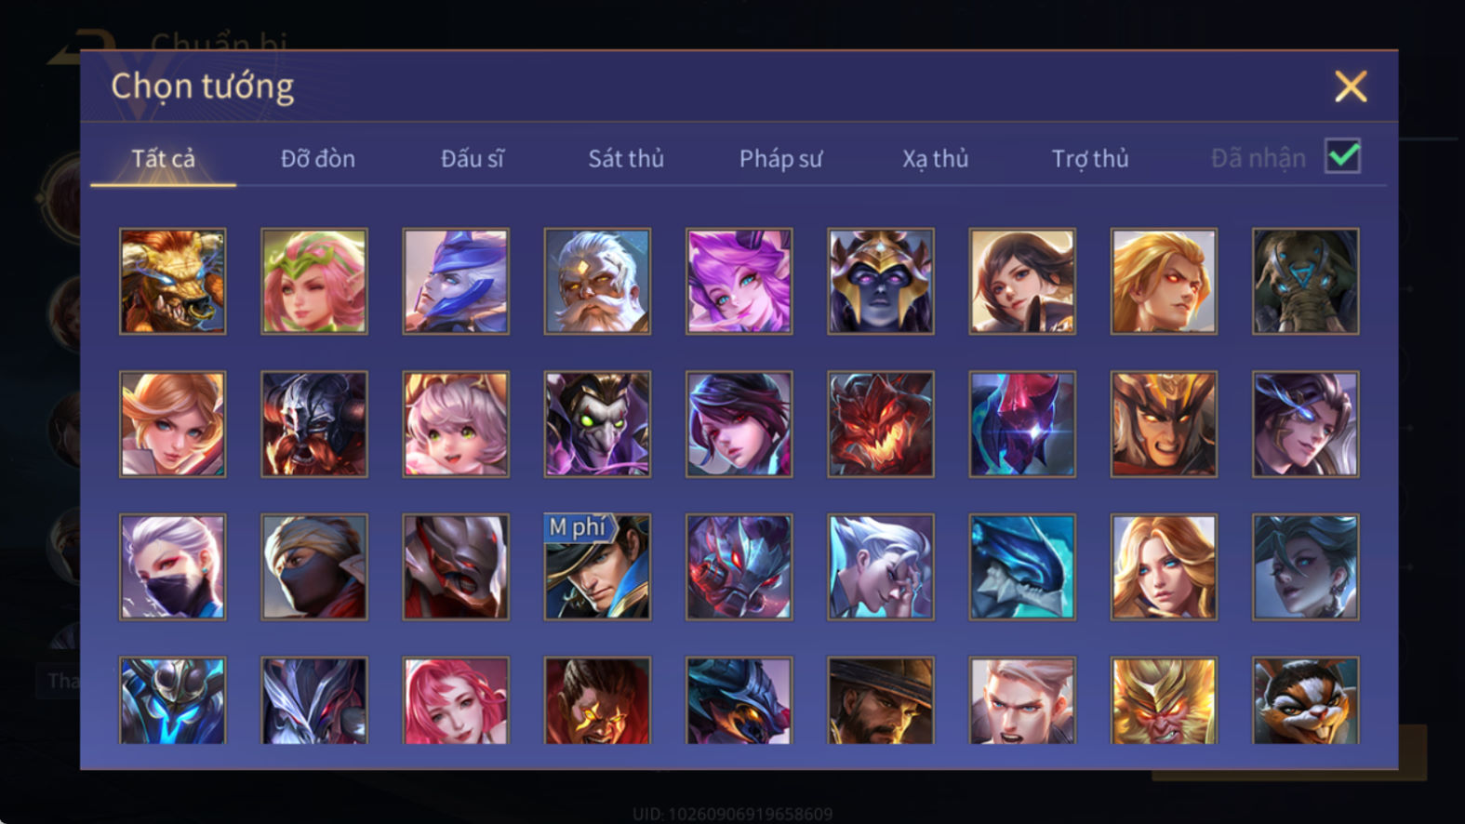The width and height of the screenshot is (1465, 824).
Task: Filter by "Xạ thủ" tab
Action: pos(935,159)
